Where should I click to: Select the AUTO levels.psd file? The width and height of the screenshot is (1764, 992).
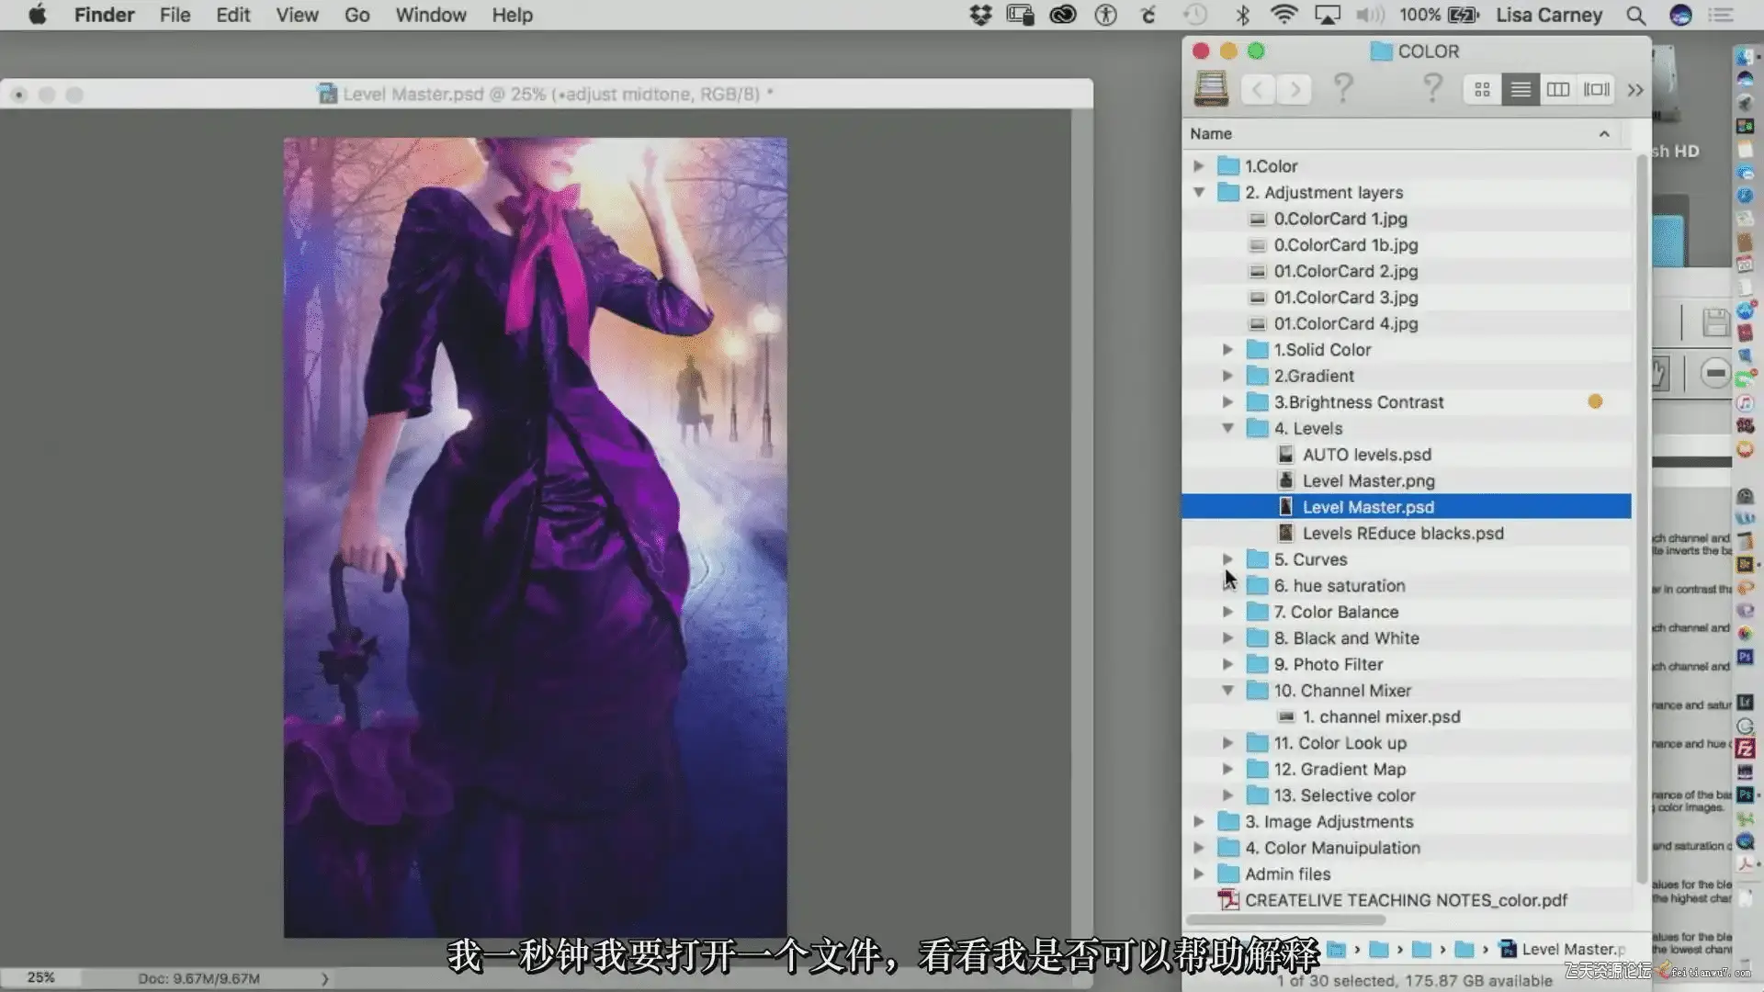pyautogui.click(x=1366, y=455)
